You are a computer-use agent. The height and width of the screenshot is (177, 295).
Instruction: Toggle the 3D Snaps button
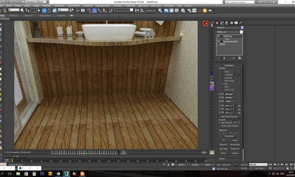pyautogui.click(x=89, y=10)
